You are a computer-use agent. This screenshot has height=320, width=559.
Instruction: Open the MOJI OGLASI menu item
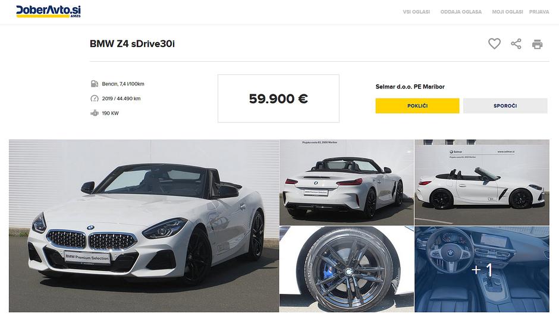(507, 12)
